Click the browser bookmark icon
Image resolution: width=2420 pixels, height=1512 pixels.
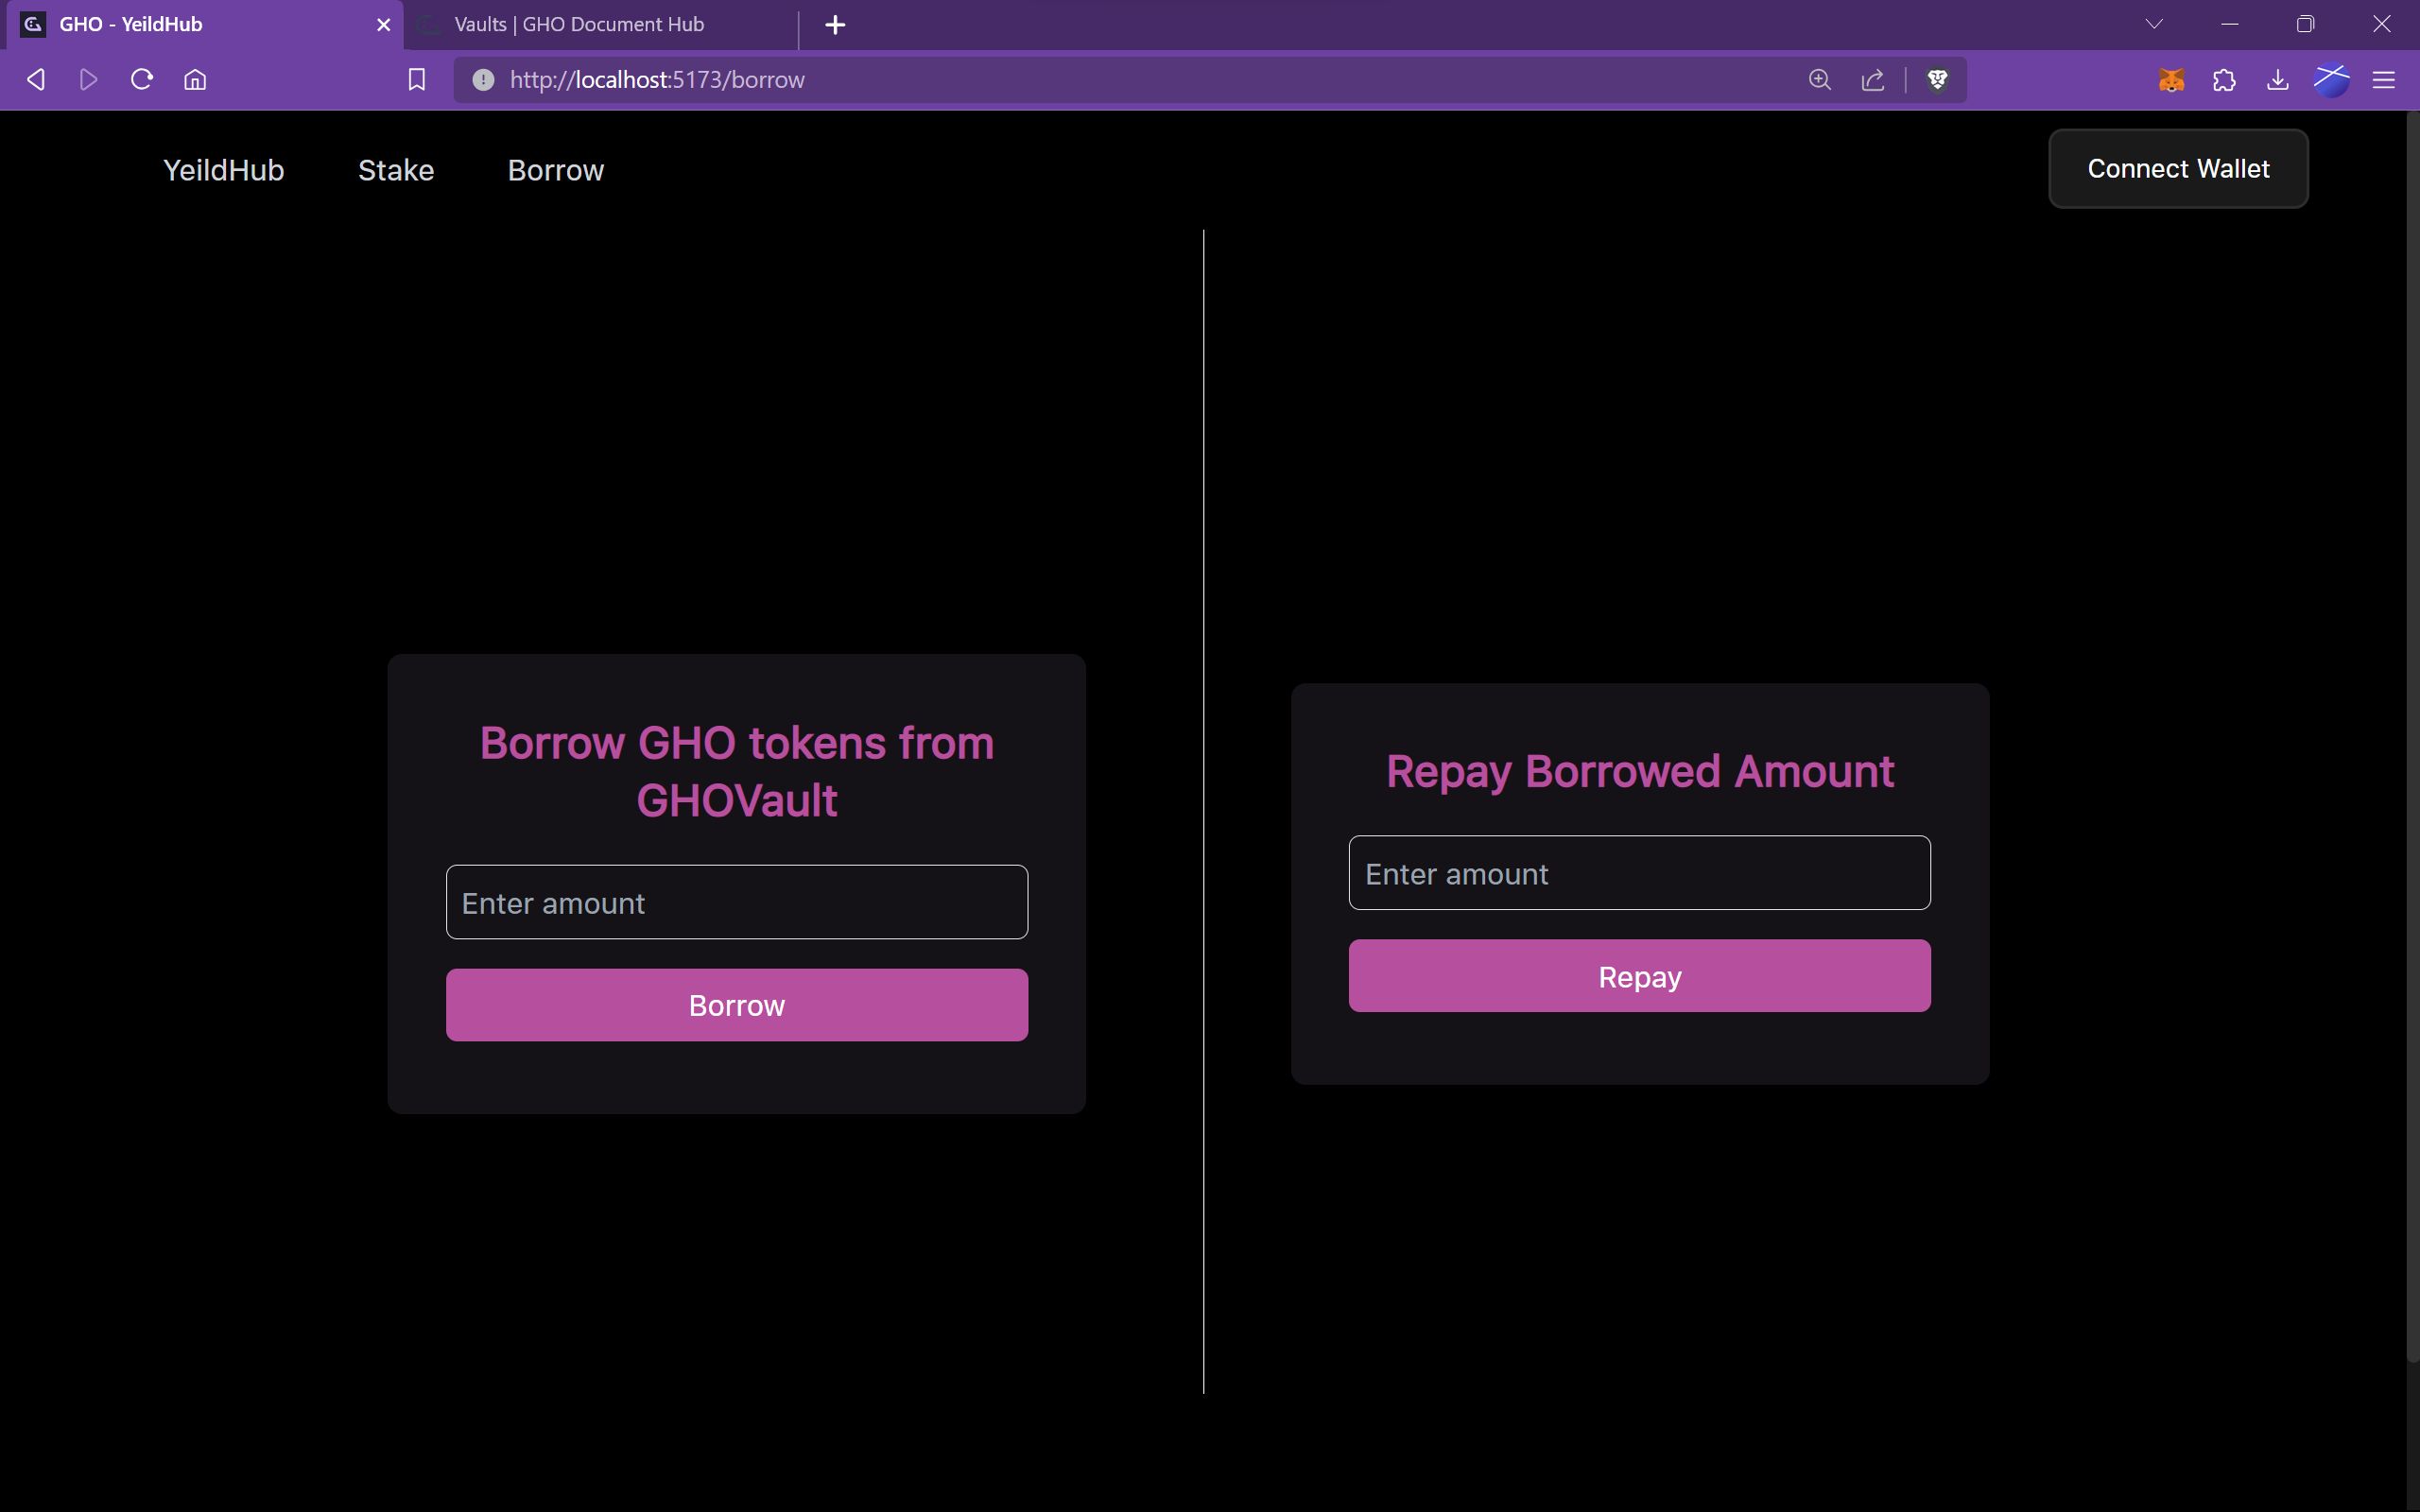click(x=416, y=80)
